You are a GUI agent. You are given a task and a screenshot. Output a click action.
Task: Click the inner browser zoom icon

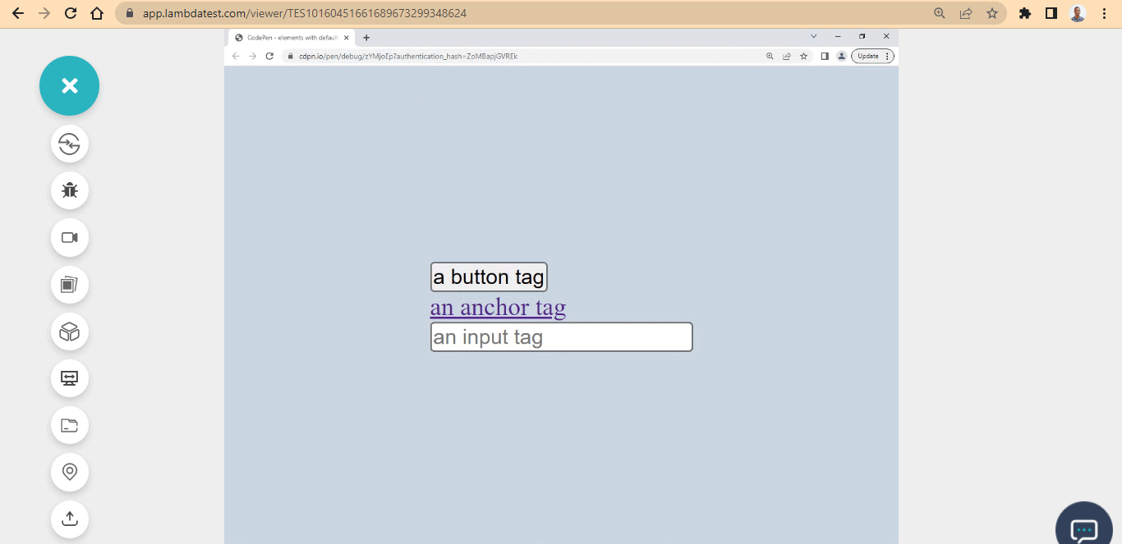[770, 56]
